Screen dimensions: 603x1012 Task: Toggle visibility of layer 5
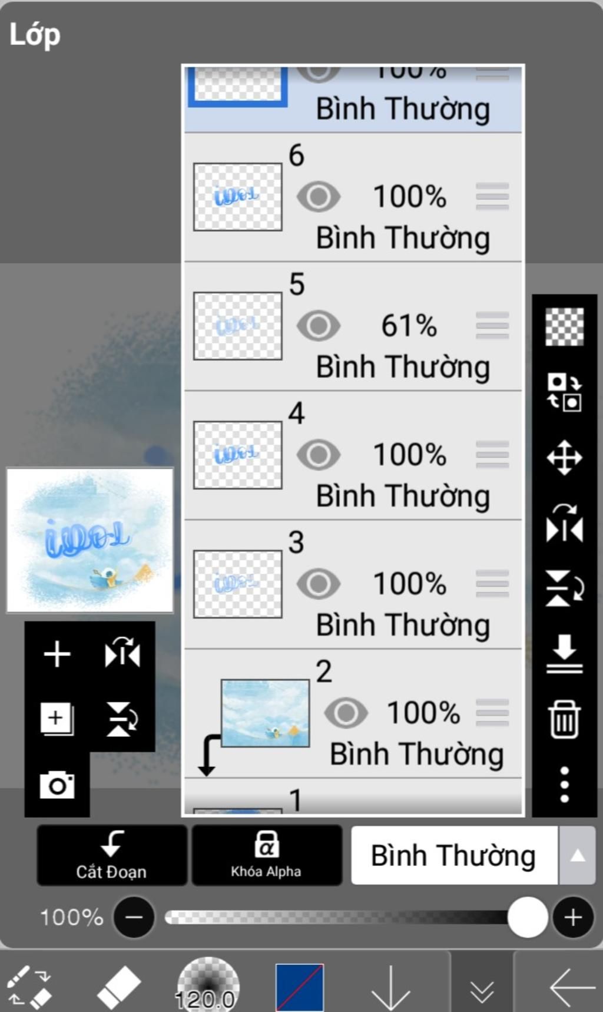(x=319, y=326)
